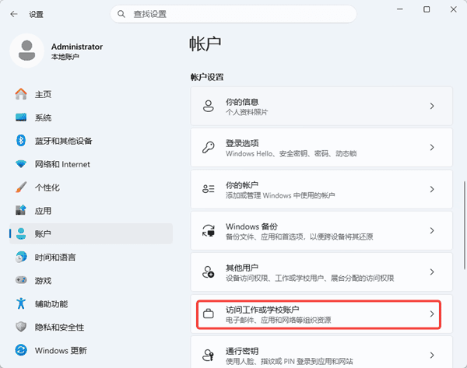Screen dimensions: 467x368
Task: Click the Administrator profile avatar
Action: [x=26, y=51]
